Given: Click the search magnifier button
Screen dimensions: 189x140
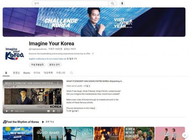Looking at the screenshot, I should coord(113,3).
